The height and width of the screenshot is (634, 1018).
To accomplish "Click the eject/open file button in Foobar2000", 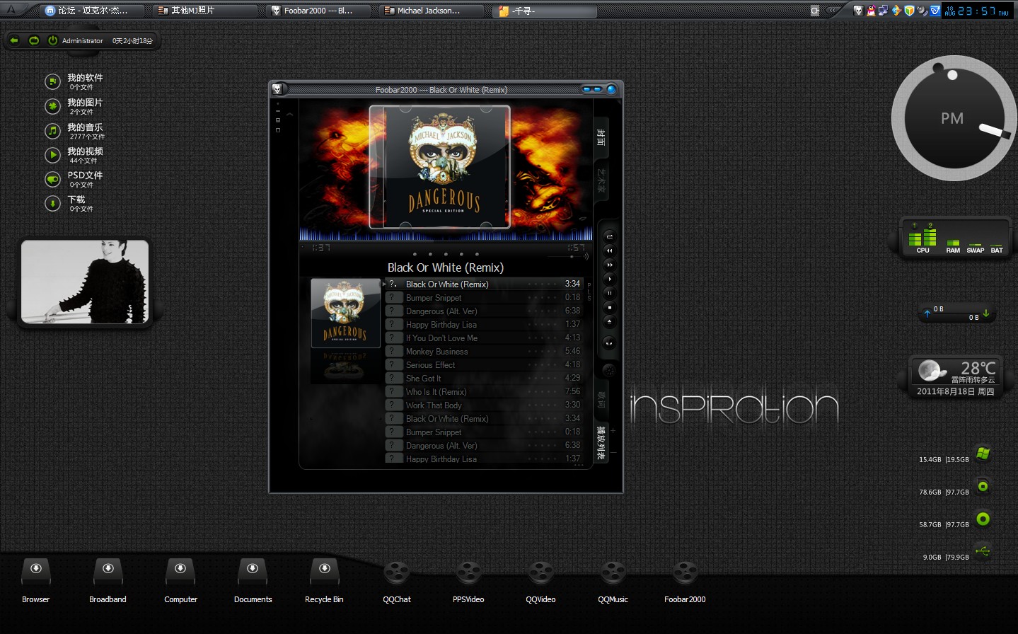I will pyautogui.click(x=609, y=321).
